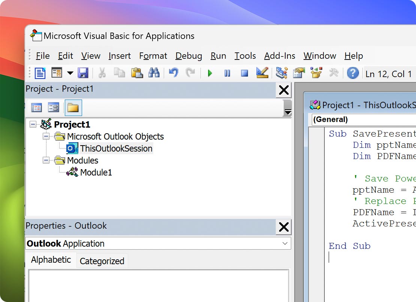Toggle folder view in the Project Explorer
This screenshot has height=302, width=416.
coord(73,107)
